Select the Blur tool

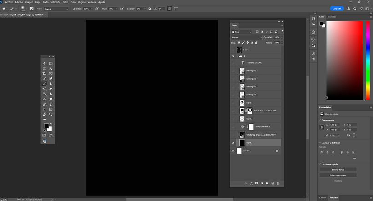50,94
